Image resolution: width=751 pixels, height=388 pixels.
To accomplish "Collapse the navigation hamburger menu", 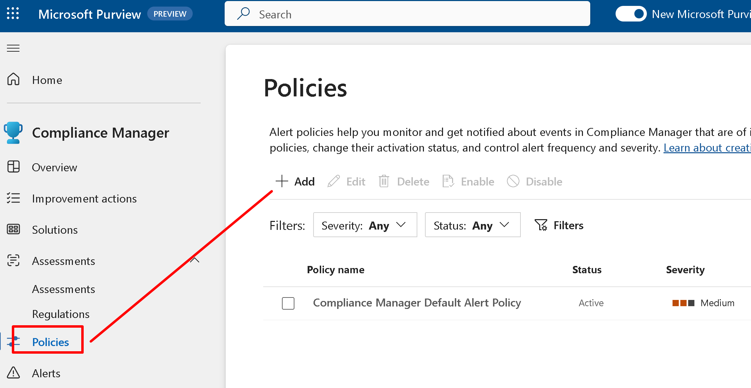I will click(x=13, y=48).
